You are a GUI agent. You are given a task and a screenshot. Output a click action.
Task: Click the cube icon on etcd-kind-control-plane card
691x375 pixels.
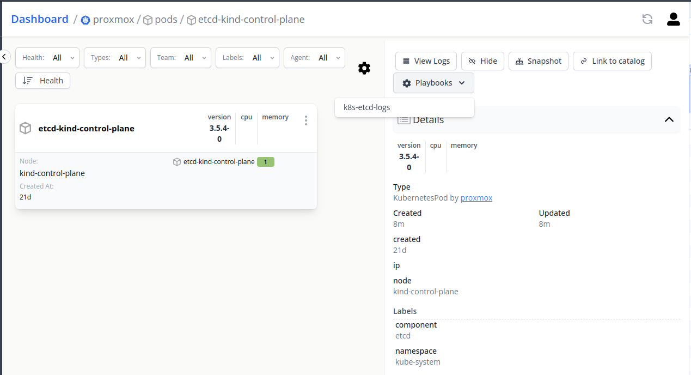[26, 129]
